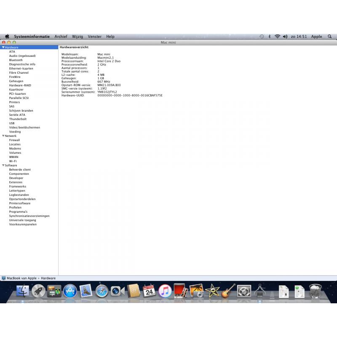Select Logbestanden in the sidebar

19,195
